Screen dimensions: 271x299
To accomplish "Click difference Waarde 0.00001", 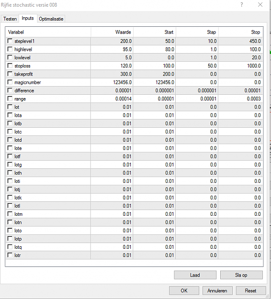I will tap(123, 90).
